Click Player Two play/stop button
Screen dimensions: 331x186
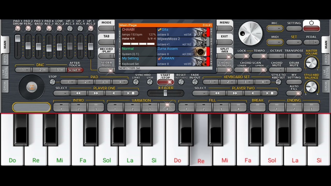[x=270, y=93]
